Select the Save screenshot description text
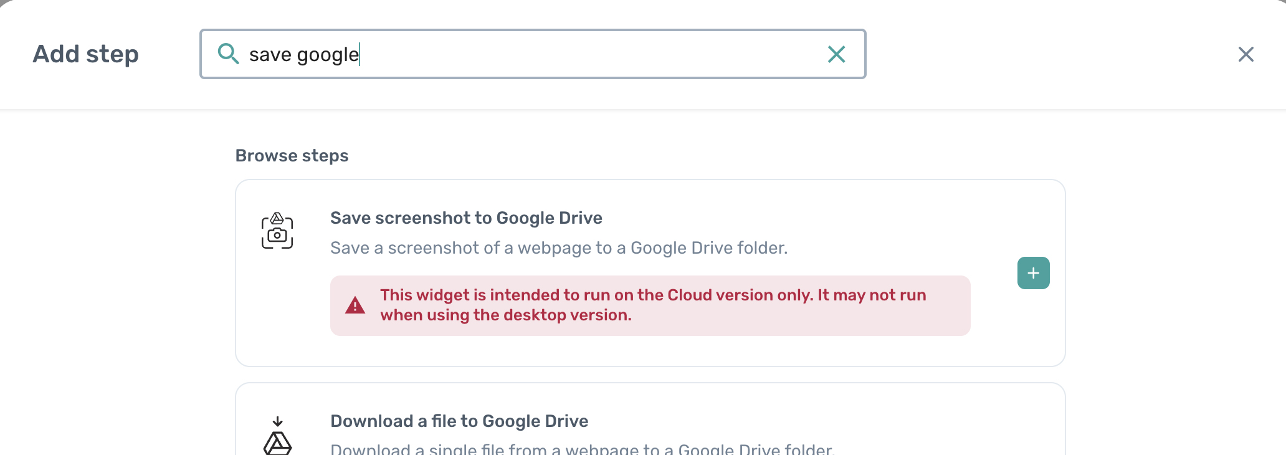 click(558, 248)
